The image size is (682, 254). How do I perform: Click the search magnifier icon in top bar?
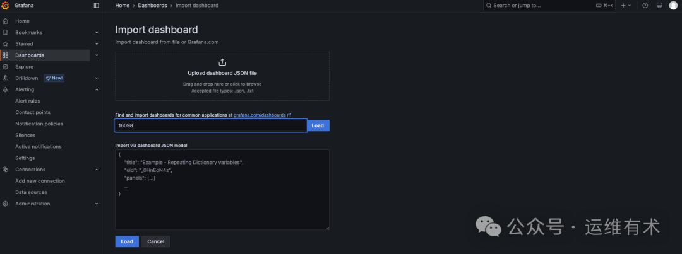click(489, 5)
